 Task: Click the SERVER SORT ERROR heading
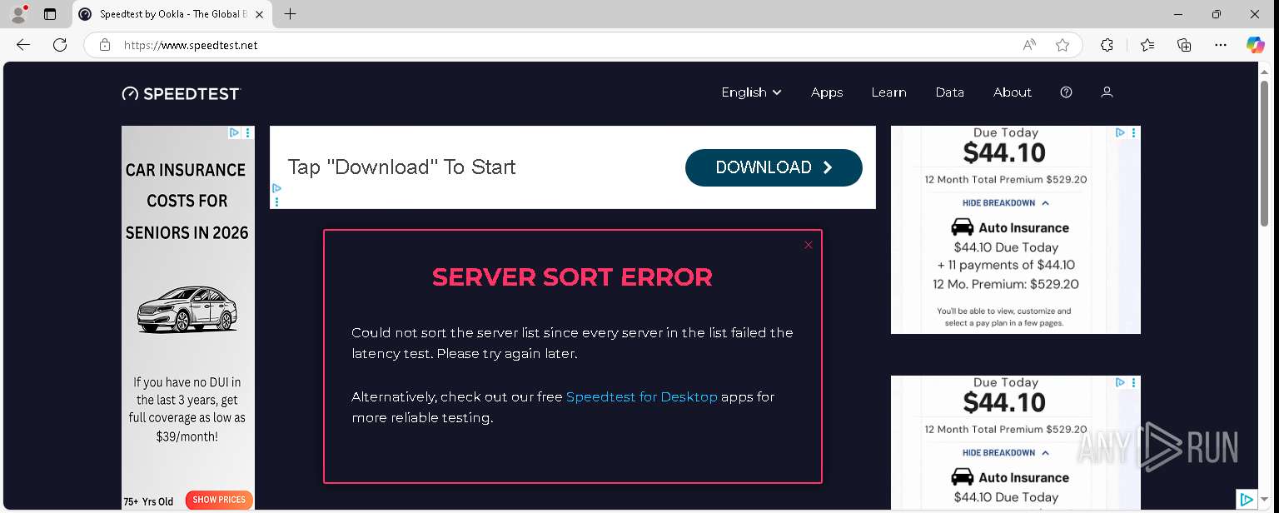coord(572,277)
